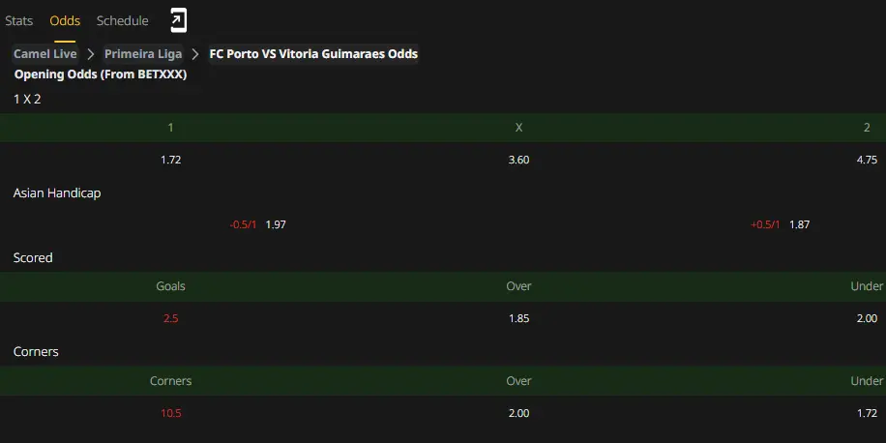Select the Odds tab
The image size is (886, 443).
(x=65, y=21)
